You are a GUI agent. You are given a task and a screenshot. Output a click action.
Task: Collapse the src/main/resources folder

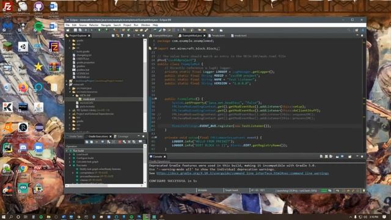70,92
